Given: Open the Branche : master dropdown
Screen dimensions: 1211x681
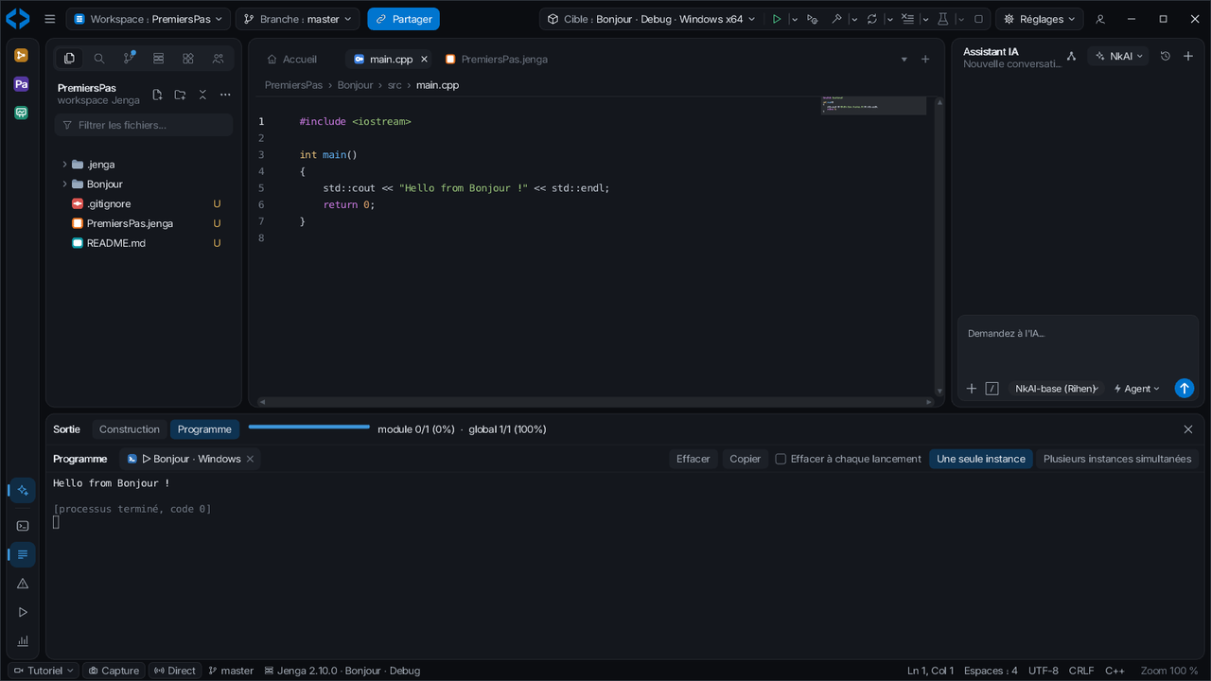Looking at the screenshot, I should point(298,19).
